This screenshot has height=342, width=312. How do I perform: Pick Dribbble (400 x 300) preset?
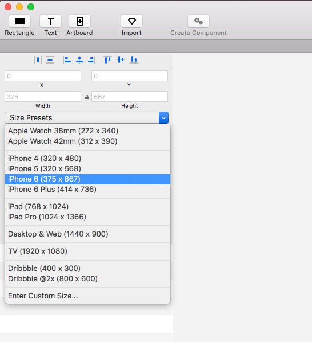point(87,268)
